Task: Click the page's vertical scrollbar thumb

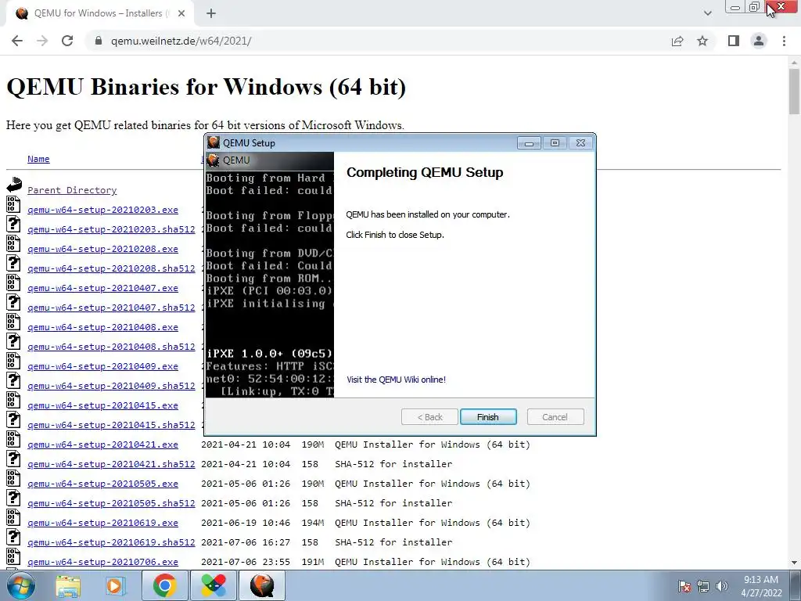Action: point(794,91)
